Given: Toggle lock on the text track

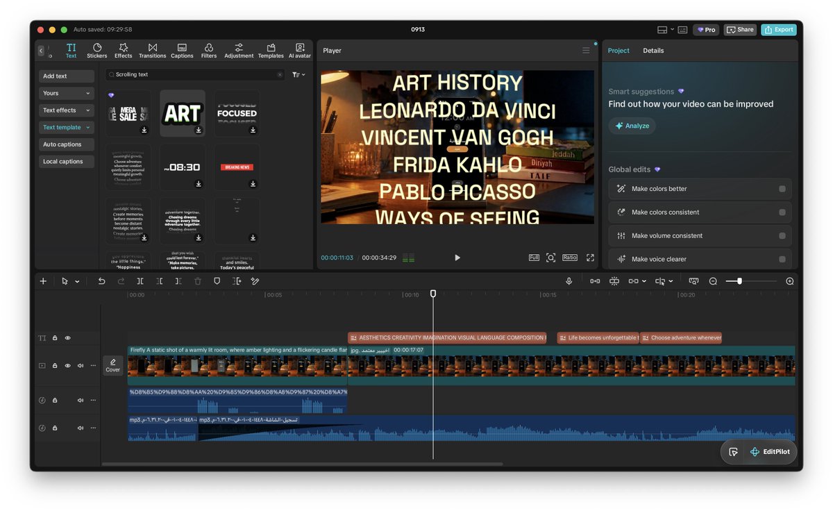Looking at the screenshot, I should (x=55, y=338).
